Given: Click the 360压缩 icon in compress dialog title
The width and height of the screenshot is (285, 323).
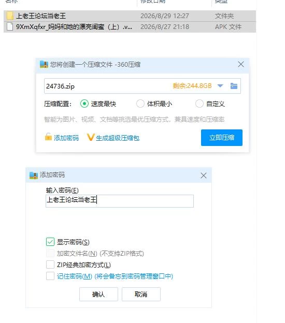Looking at the screenshot, I should click(x=44, y=65).
